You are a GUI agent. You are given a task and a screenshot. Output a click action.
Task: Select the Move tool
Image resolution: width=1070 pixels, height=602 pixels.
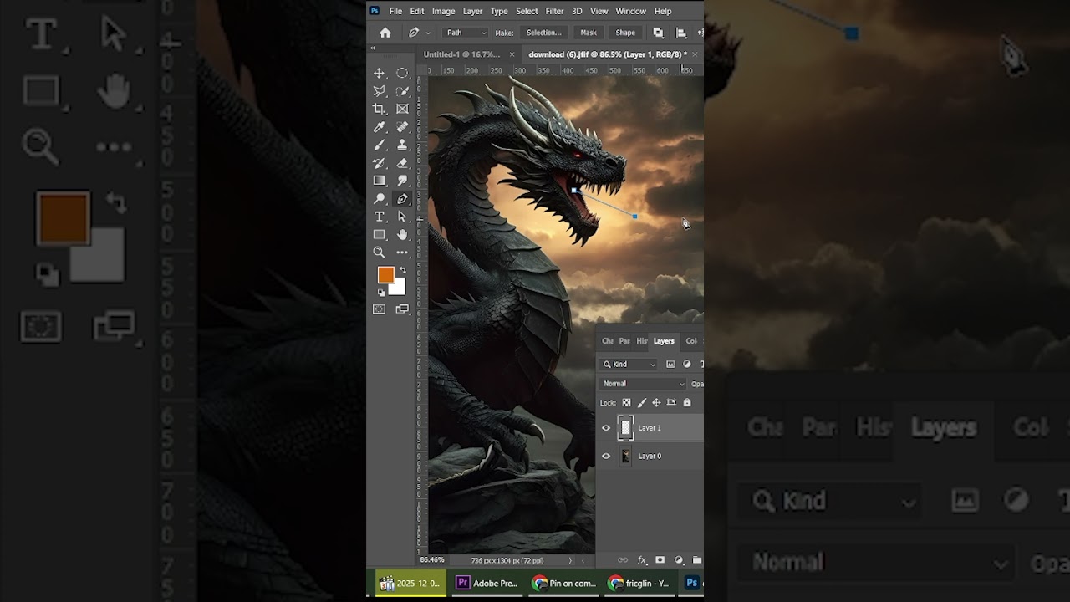coord(380,74)
